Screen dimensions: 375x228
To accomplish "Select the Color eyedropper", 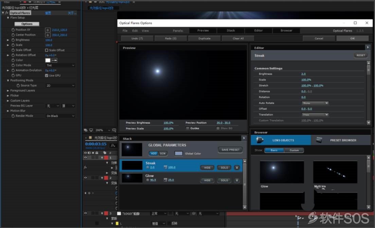I will coord(54,60).
